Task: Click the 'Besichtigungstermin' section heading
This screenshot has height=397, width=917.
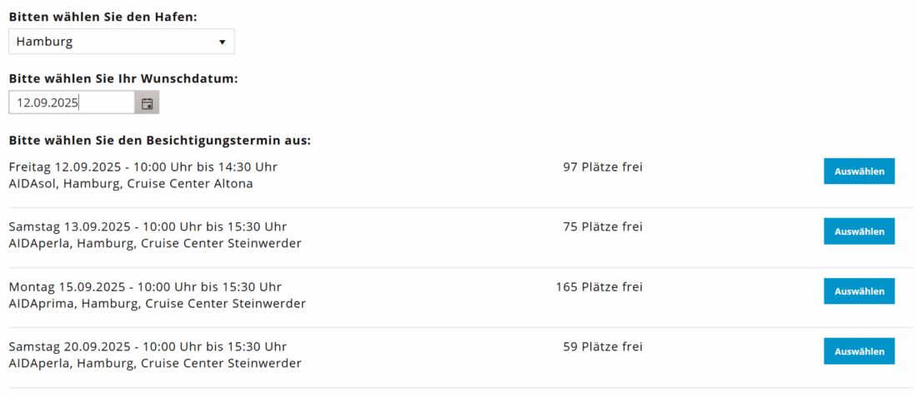Action: point(160,140)
